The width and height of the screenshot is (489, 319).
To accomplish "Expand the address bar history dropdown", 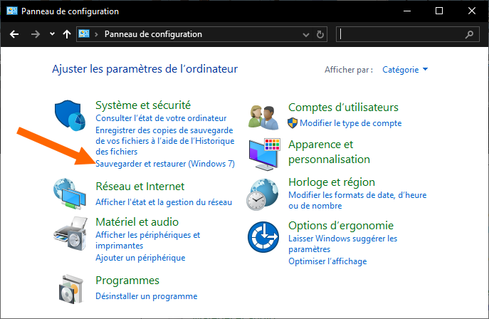I will (306, 34).
